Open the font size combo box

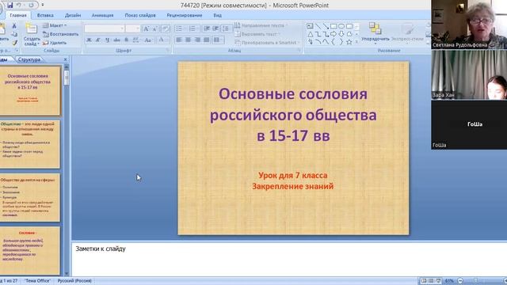click(132, 28)
